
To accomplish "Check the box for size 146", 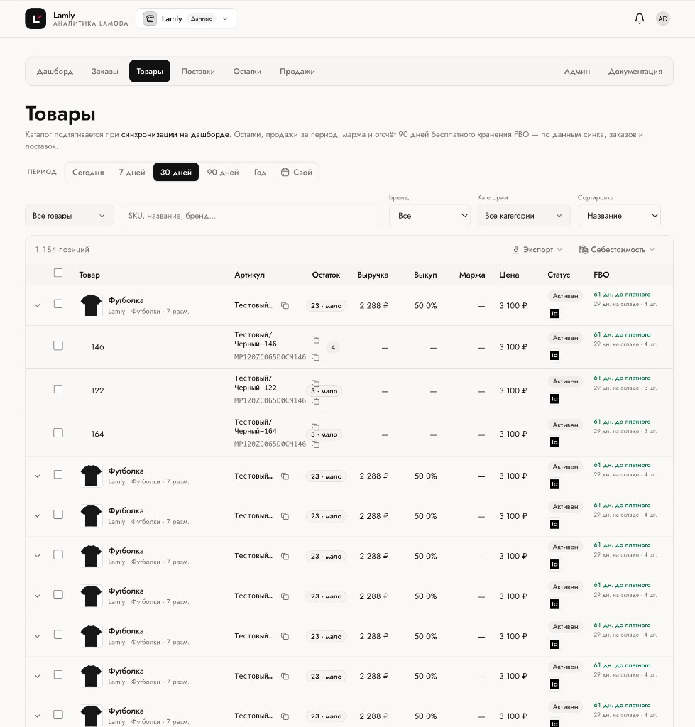I will (x=58, y=346).
